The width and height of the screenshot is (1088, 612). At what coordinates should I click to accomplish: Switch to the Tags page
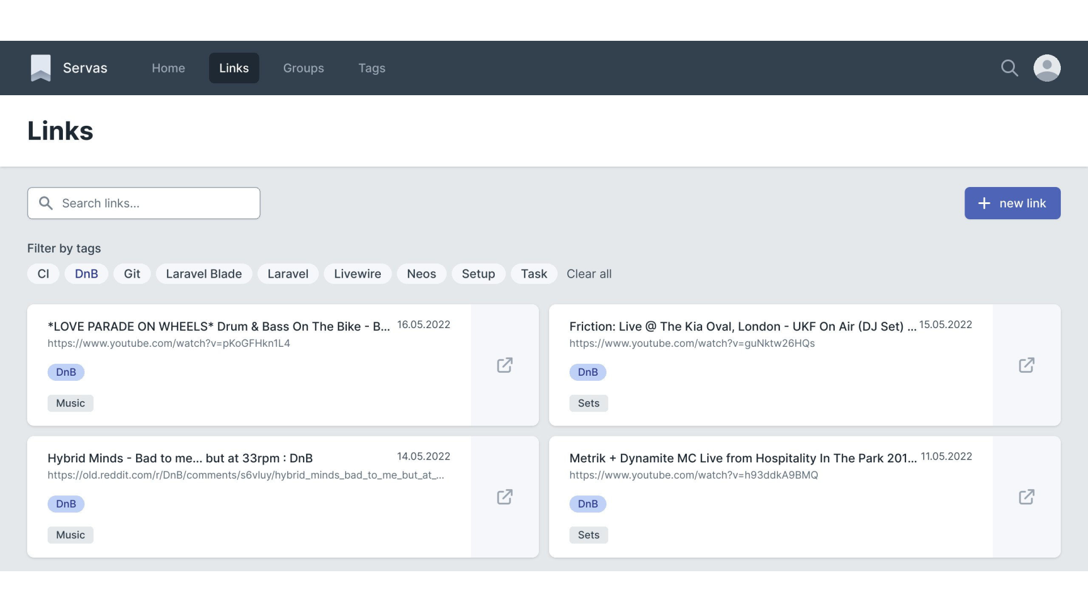371,68
